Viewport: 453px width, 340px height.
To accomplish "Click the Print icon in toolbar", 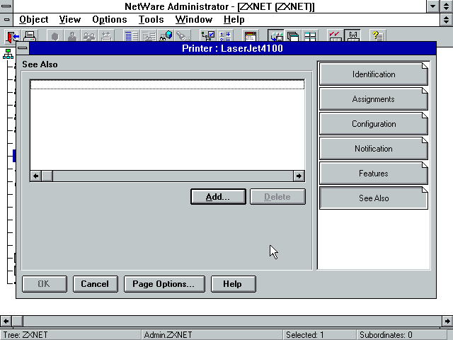I will click(30, 36).
